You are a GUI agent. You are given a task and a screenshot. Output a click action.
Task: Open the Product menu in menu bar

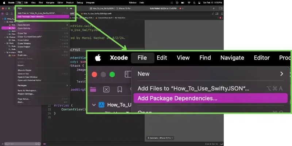[x=70, y=3]
